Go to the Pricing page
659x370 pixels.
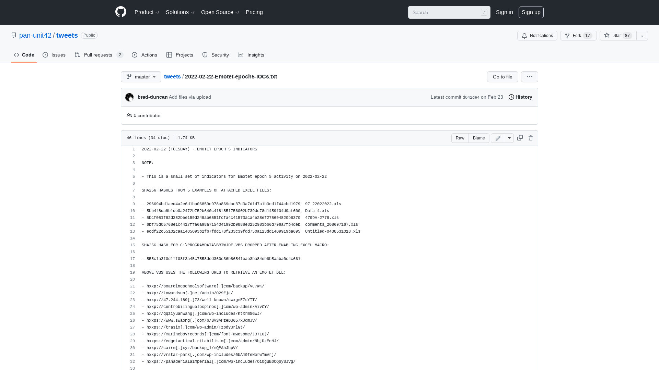pos(254,12)
